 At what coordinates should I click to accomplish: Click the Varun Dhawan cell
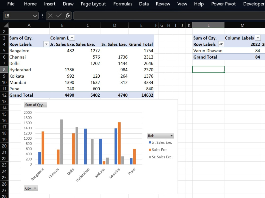click(208, 51)
